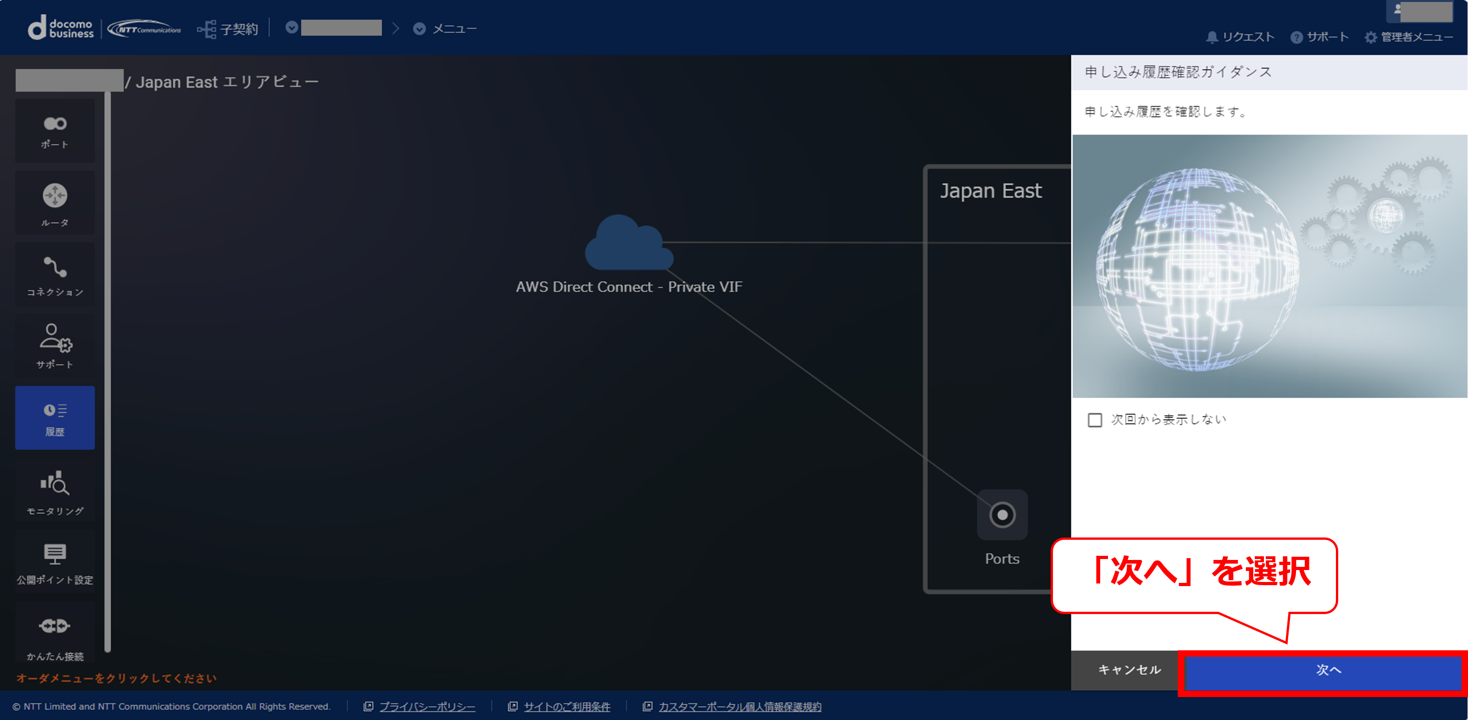Click the AWS Direct Connect cloud icon
The width and height of the screenshot is (1468, 720).
click(629, 242)
